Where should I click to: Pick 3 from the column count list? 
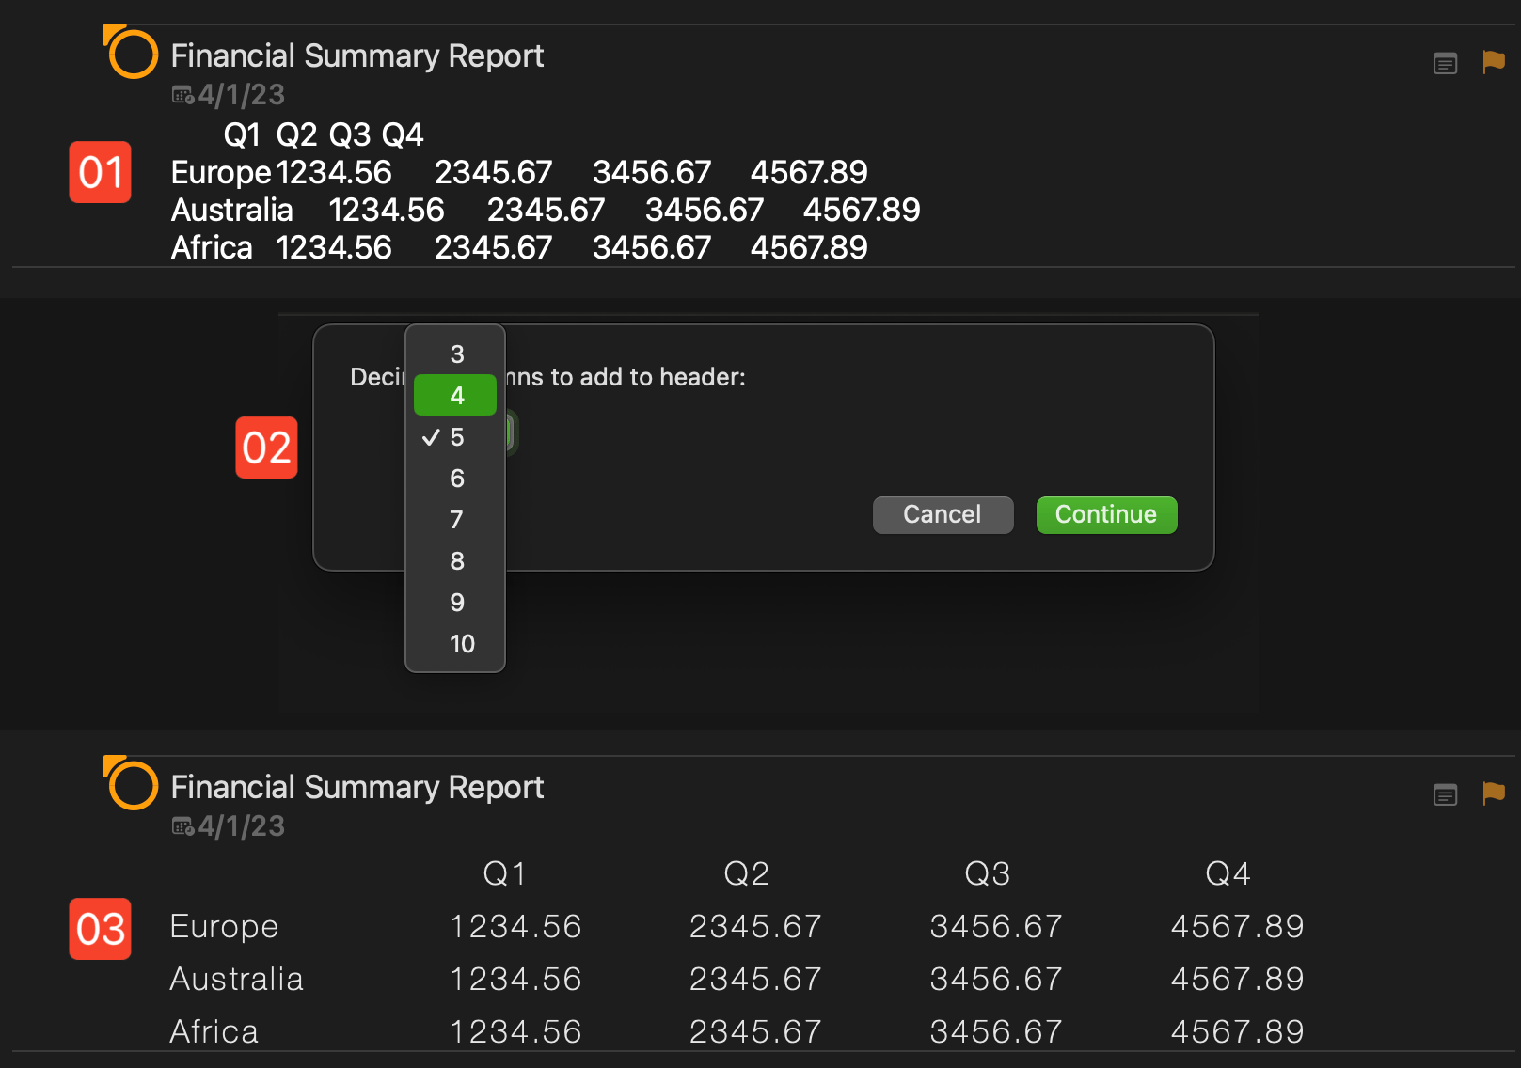456,354
